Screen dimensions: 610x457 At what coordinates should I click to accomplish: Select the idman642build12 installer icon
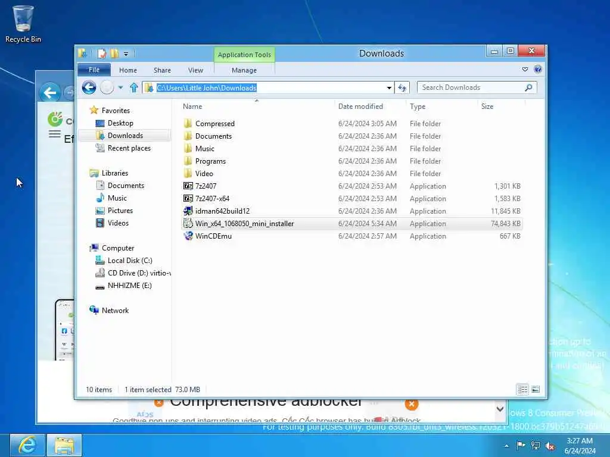188,211
